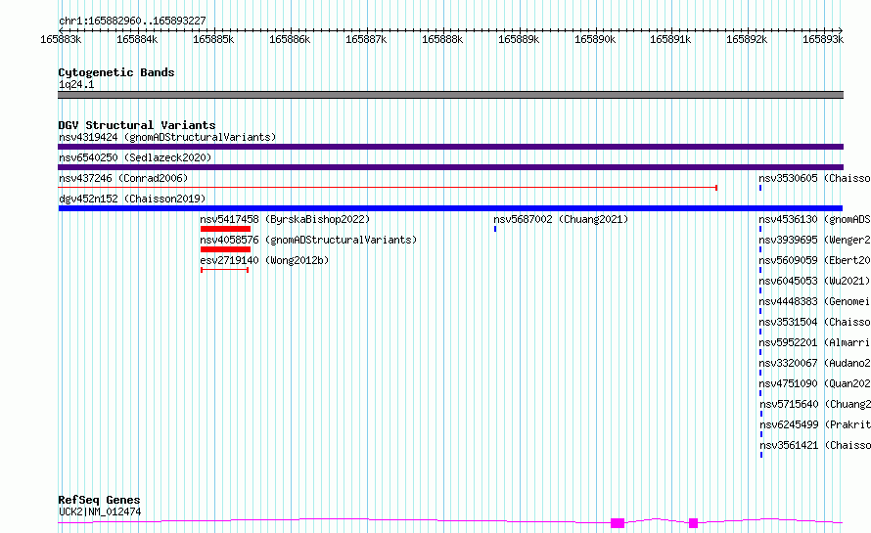The width and height of the screenshot is (871, 533).
Task: Click the blue marker under nsv3561421
Action: (x=761, y=455)
